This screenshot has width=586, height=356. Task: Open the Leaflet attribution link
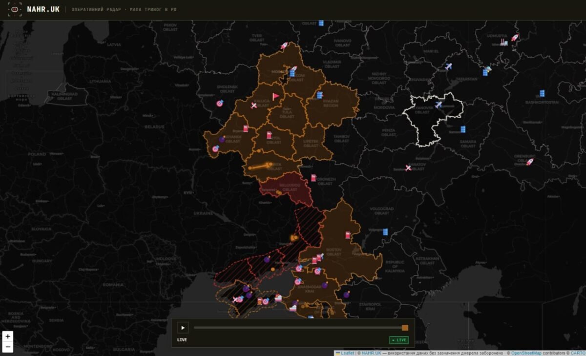[x=348, y=353]
